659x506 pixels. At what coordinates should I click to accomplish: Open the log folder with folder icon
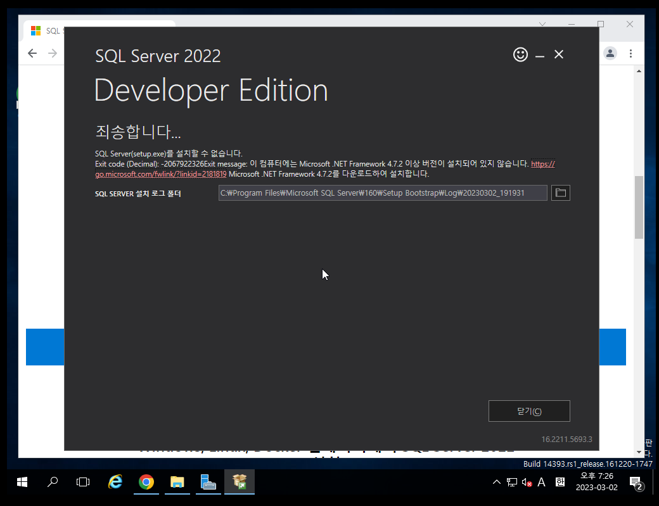coord(561,193)
